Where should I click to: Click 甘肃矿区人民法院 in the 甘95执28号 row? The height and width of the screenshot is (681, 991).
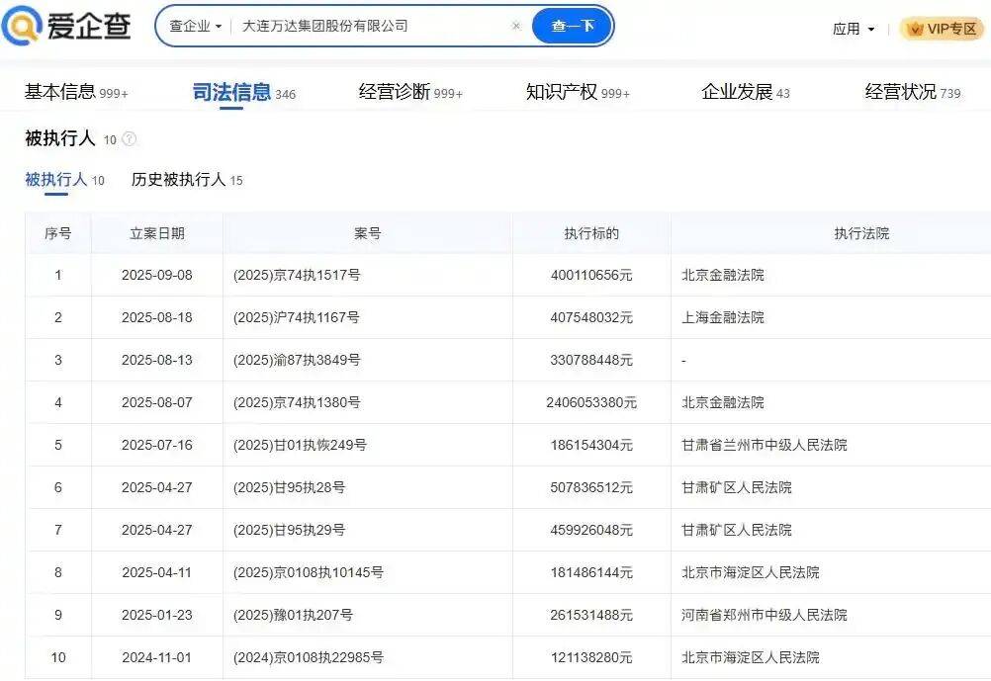(x=736, y=487)
